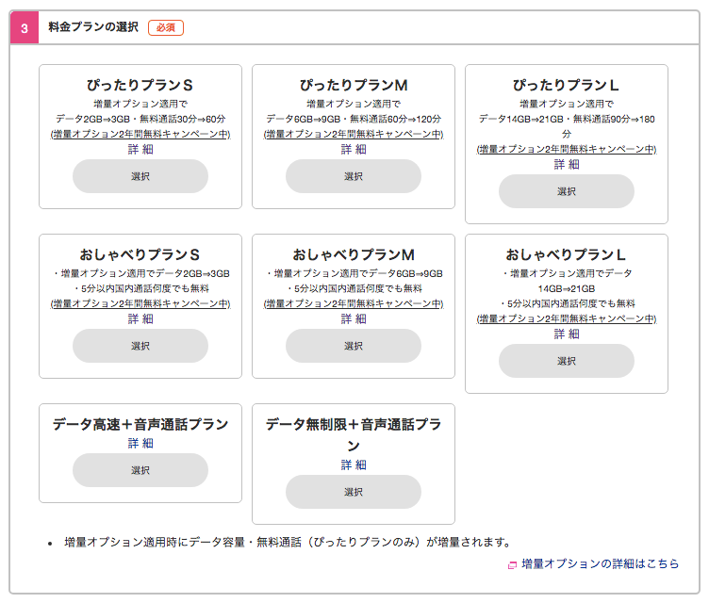709x603 pixels.
Task: Select the ぴったりプランM plan
Action: [x=354, y=176]
